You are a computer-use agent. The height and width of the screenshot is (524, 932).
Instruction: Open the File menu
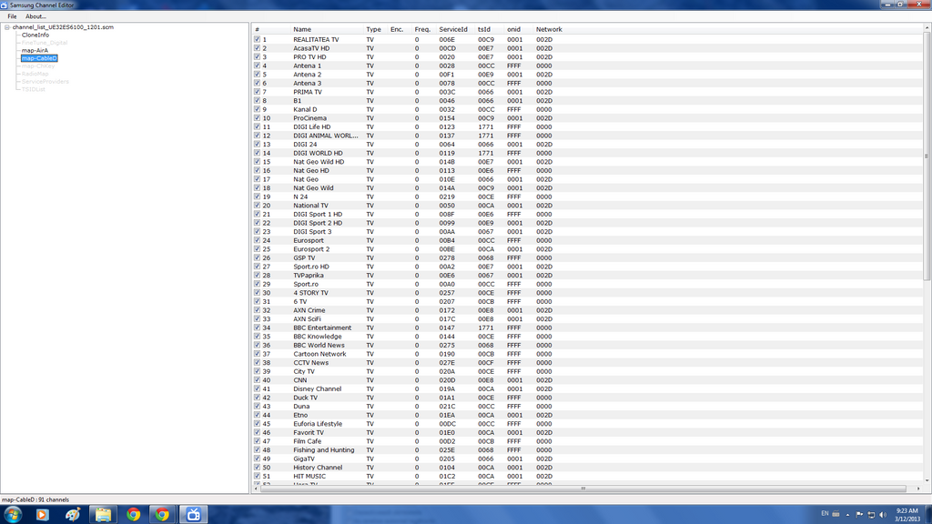point(12,16)
